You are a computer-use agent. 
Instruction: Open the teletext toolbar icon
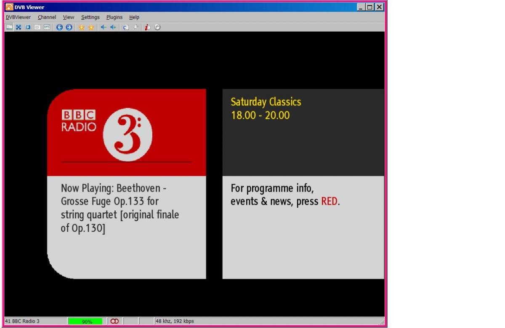28,27
